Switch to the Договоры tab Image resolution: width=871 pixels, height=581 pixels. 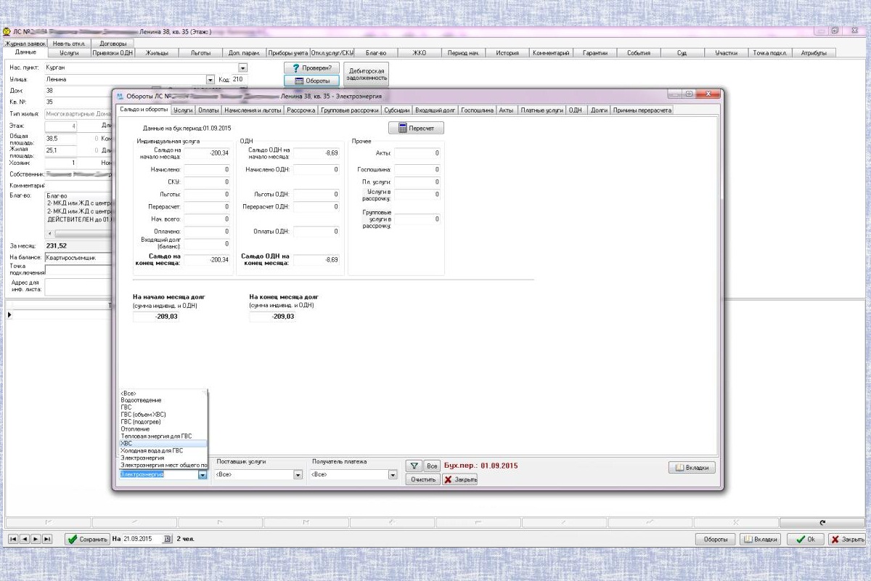click(113, 44)
